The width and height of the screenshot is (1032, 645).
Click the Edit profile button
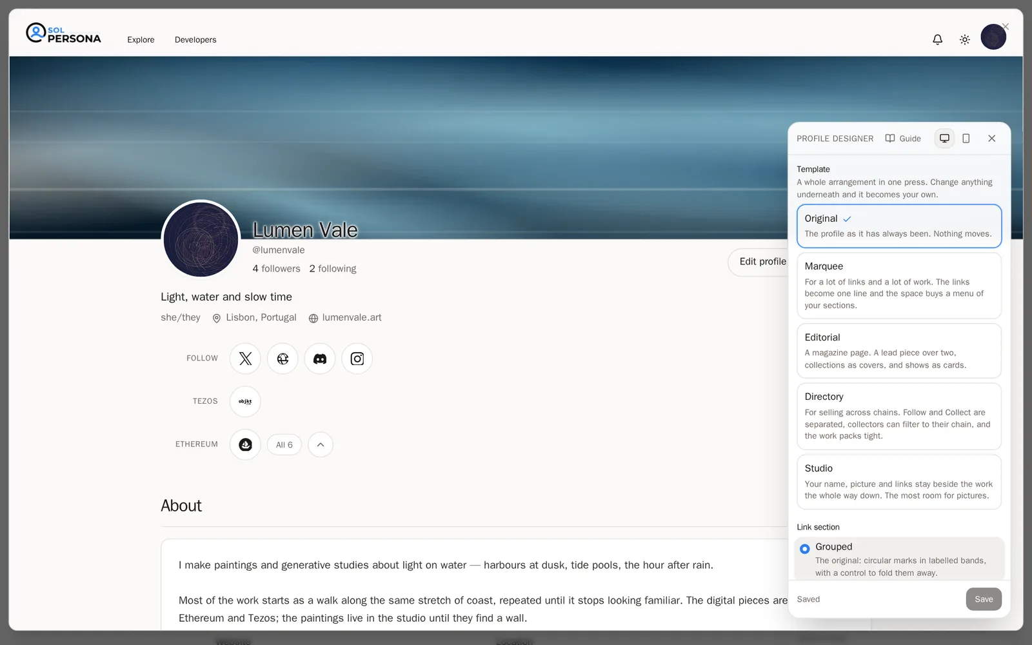coord(759,262)
